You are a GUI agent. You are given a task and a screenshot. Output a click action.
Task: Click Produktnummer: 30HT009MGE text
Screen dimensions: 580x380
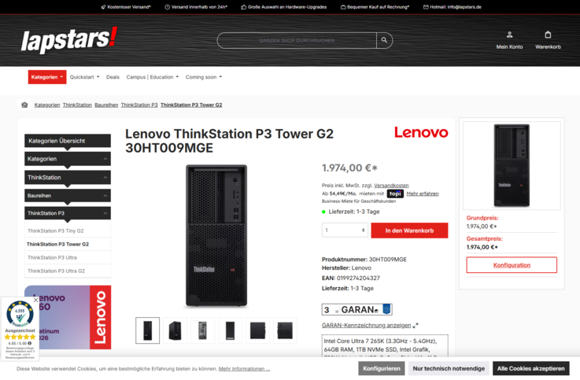[x=364, y=260]
